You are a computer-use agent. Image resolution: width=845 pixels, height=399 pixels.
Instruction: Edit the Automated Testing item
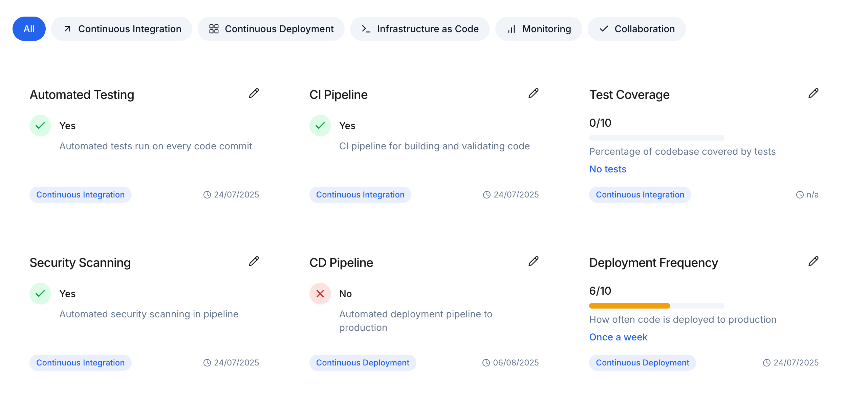point(254,93)
